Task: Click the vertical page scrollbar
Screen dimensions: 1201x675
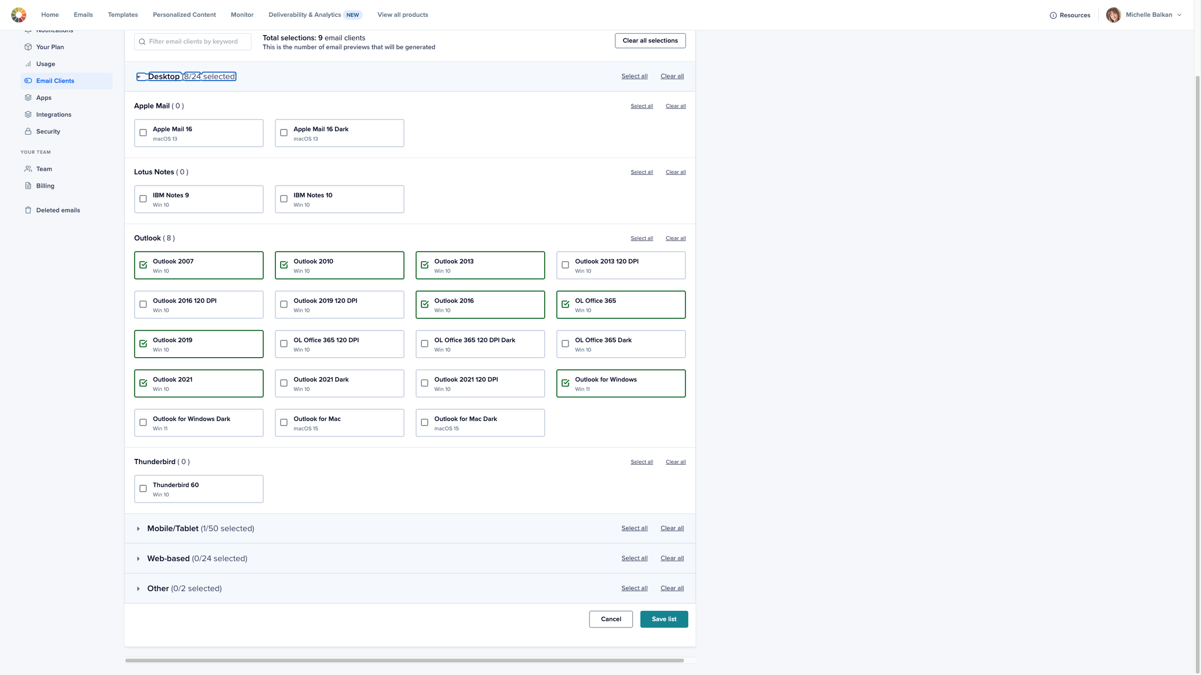Action: (x=1197, y=374)
